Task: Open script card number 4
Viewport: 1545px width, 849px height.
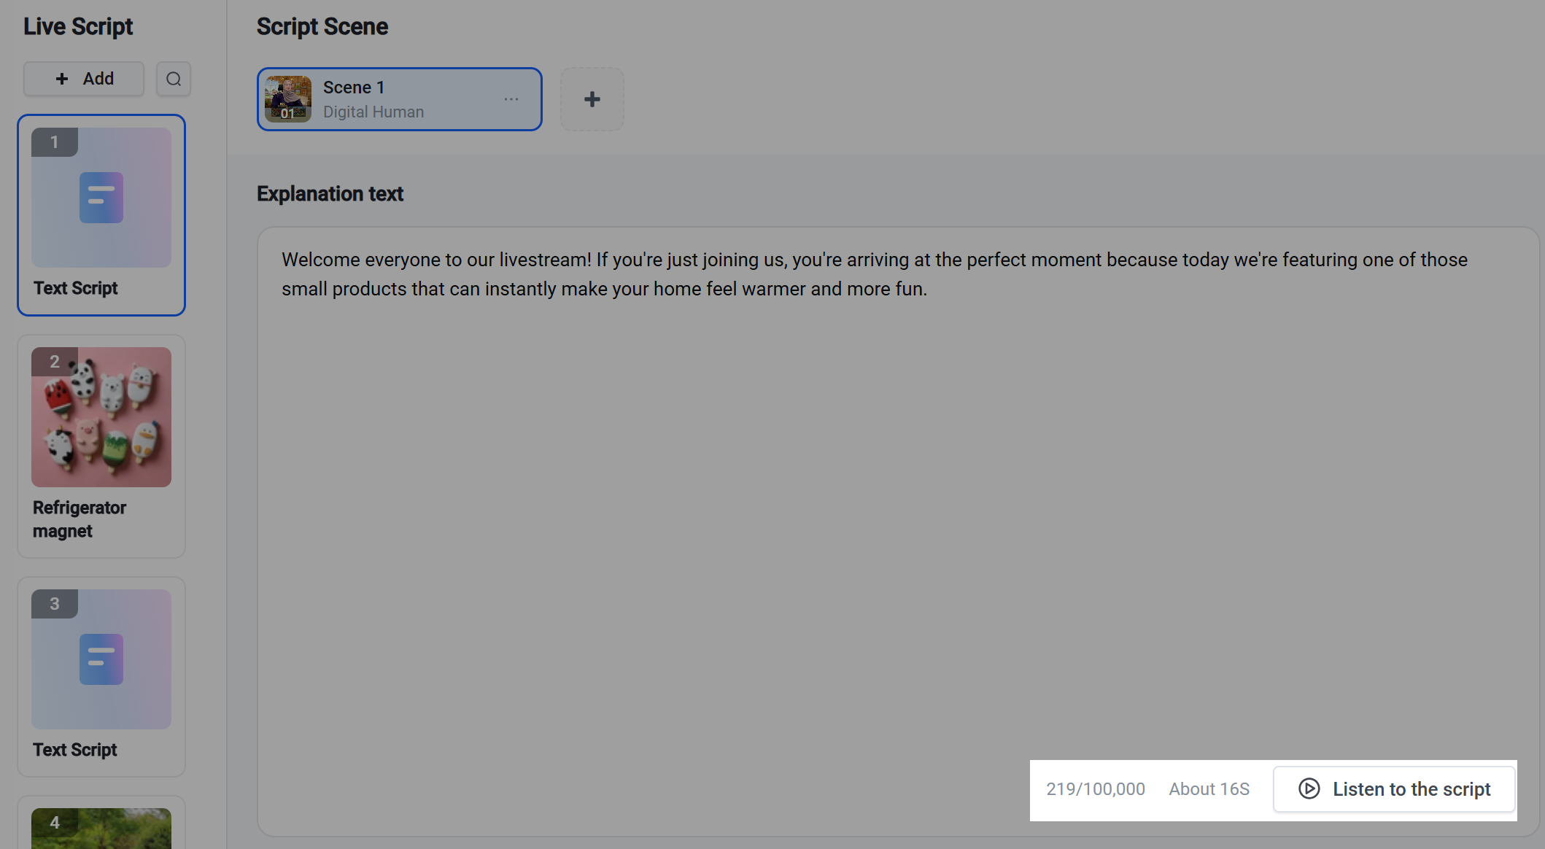Action: point(101,824)
